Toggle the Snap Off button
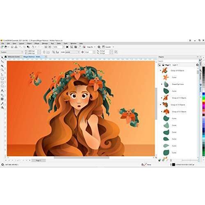The width and height of the screenshot is (205, 205). (x=84, y=47)
